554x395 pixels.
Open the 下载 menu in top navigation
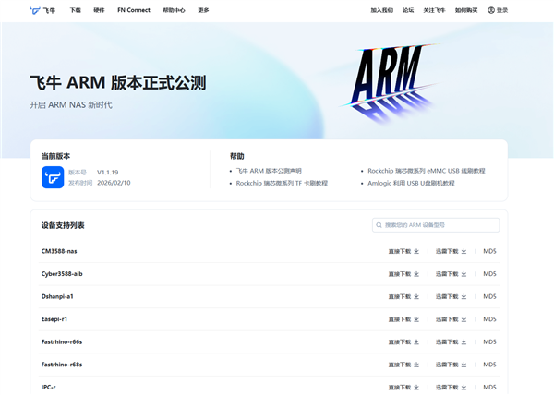76,10
